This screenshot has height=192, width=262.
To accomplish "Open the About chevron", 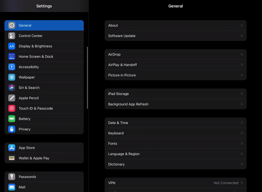I will [x=242, y=25].
